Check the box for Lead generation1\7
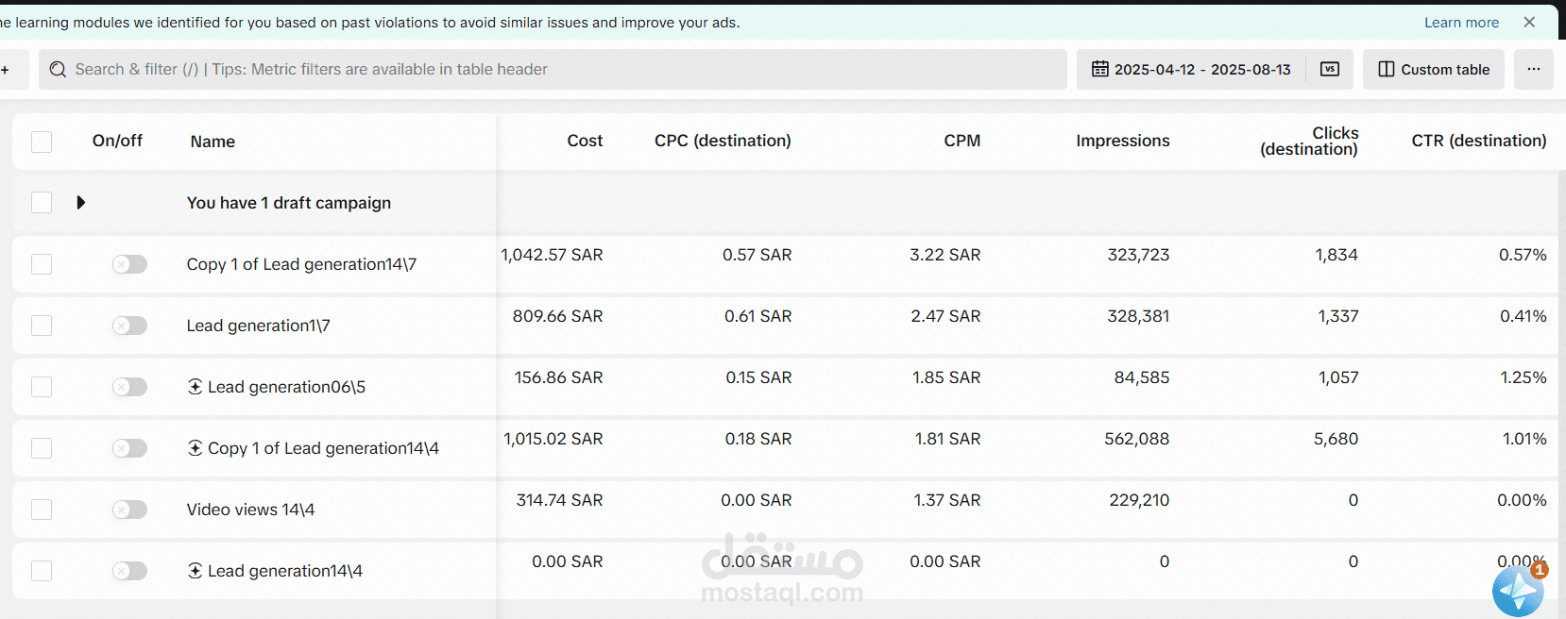Screen dimensions: 1566x619 point(42,326)
